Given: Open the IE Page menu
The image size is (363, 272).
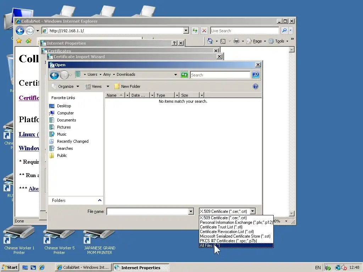Looking at the screenshot, I should click(x=256, y=41).
